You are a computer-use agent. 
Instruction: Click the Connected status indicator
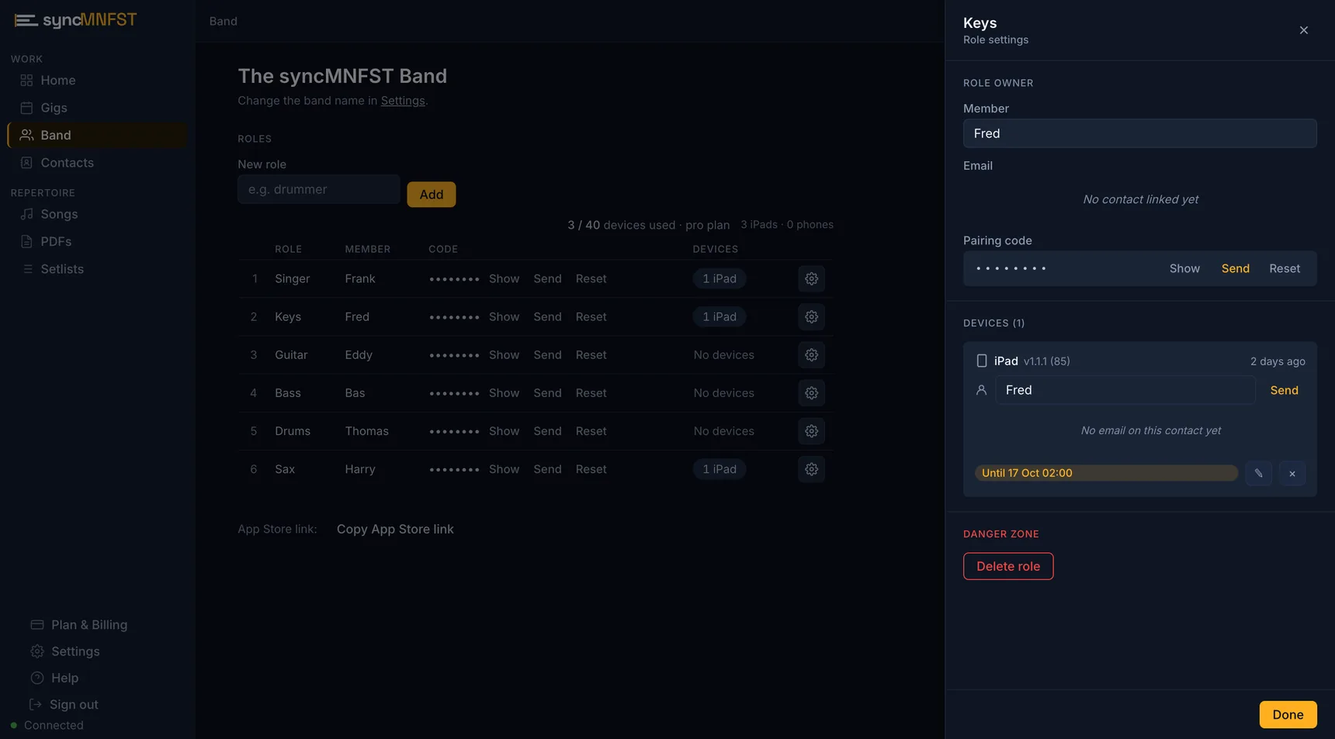(47, 725)
